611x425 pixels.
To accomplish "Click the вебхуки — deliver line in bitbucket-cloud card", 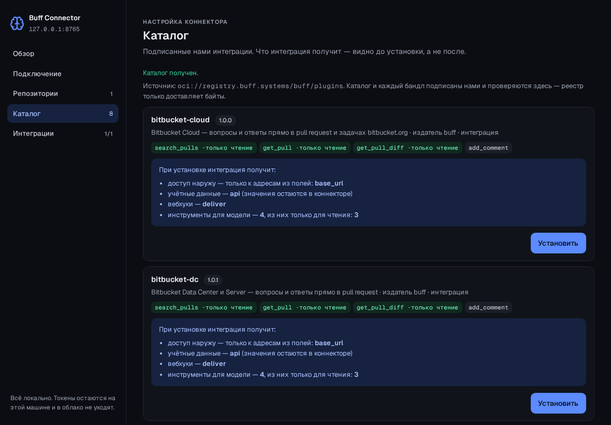I will click(x=197, y=204).
